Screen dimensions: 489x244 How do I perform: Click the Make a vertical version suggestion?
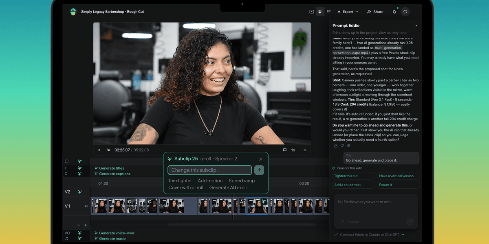tap(398, 176)
